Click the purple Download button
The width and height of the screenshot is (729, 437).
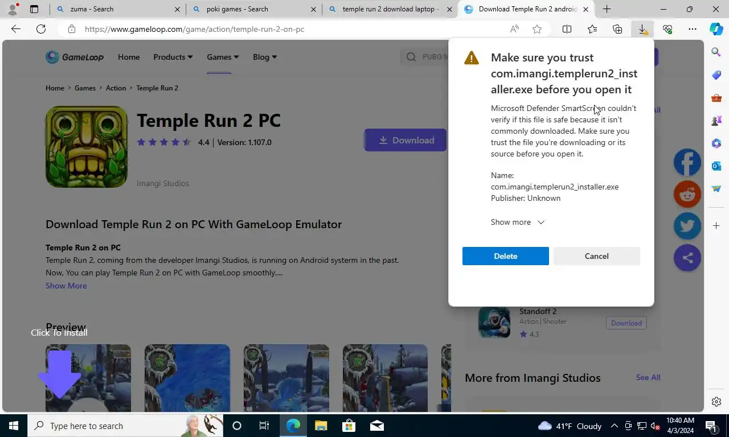point(406,140)
